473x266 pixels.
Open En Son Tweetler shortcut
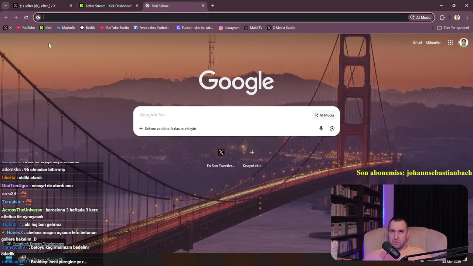point(221,157)
